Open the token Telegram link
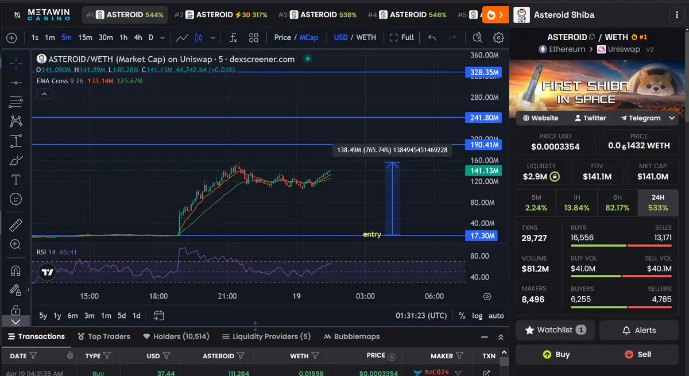689x376 pixels. point(640,118)
